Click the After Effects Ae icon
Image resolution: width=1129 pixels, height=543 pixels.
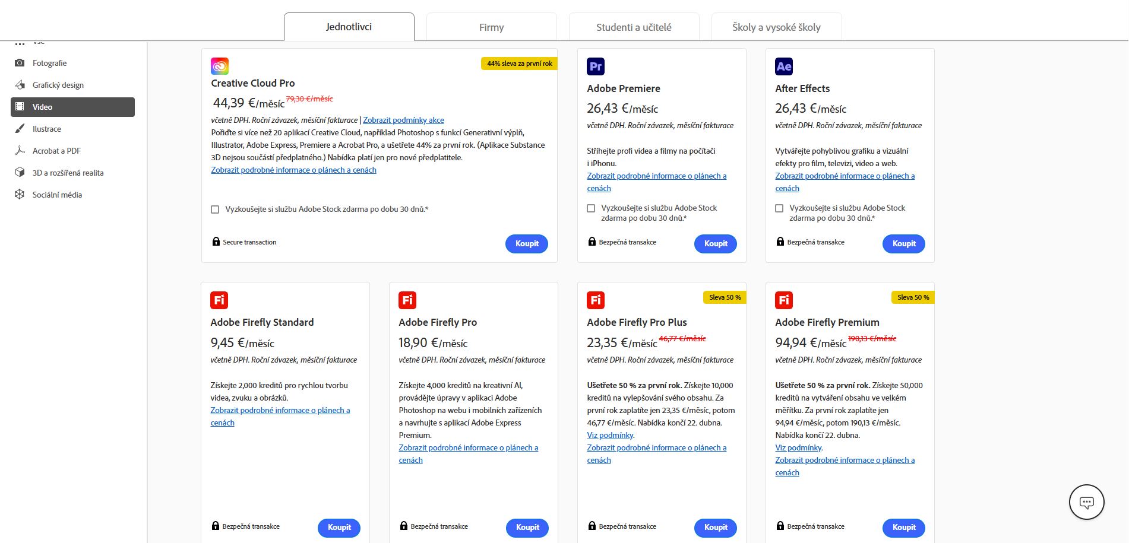point(784,66)
